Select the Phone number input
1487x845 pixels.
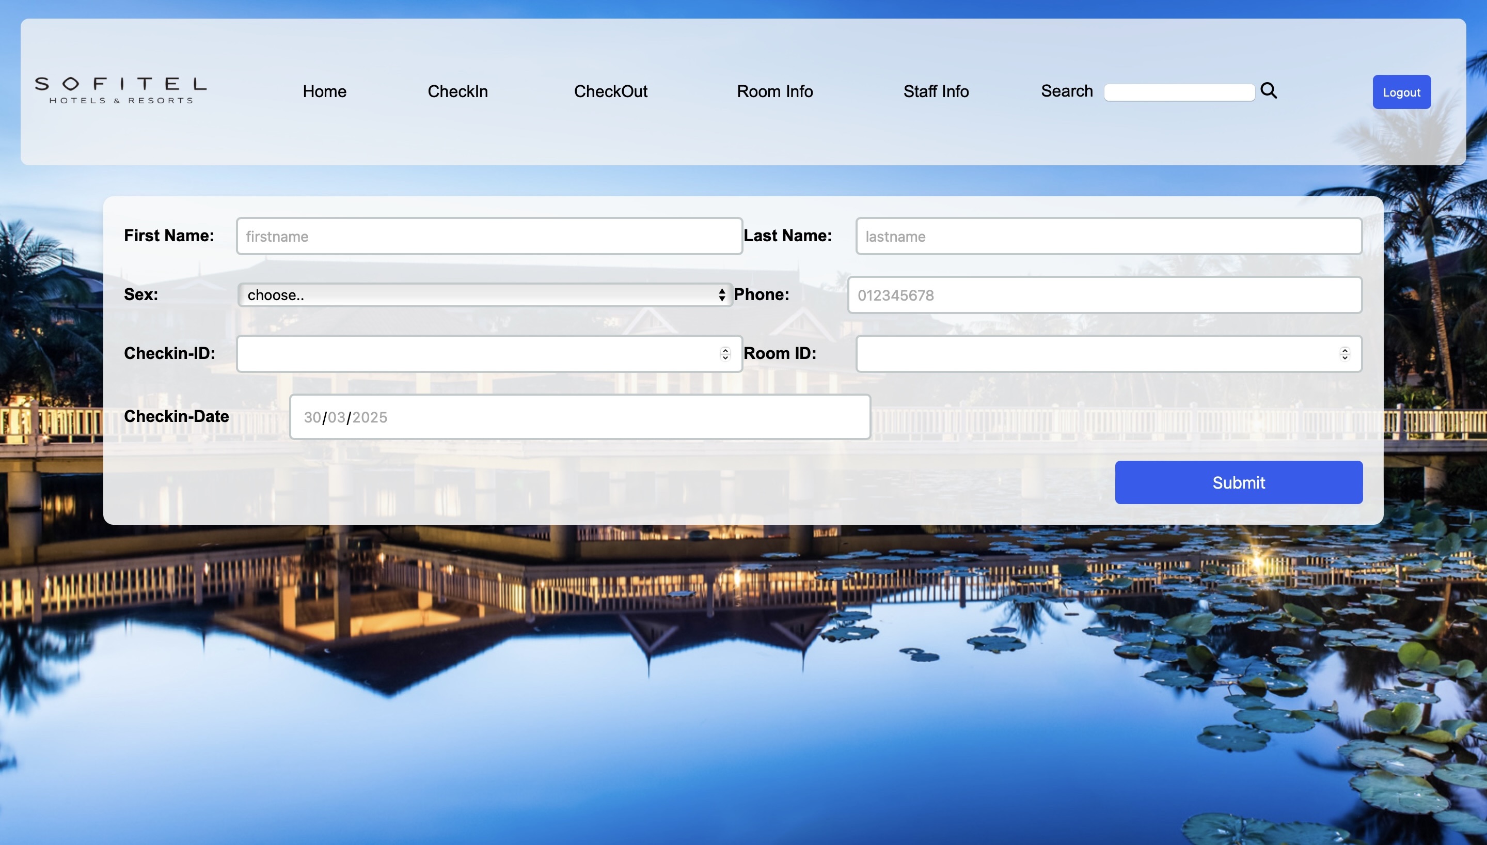point(1104,295)
